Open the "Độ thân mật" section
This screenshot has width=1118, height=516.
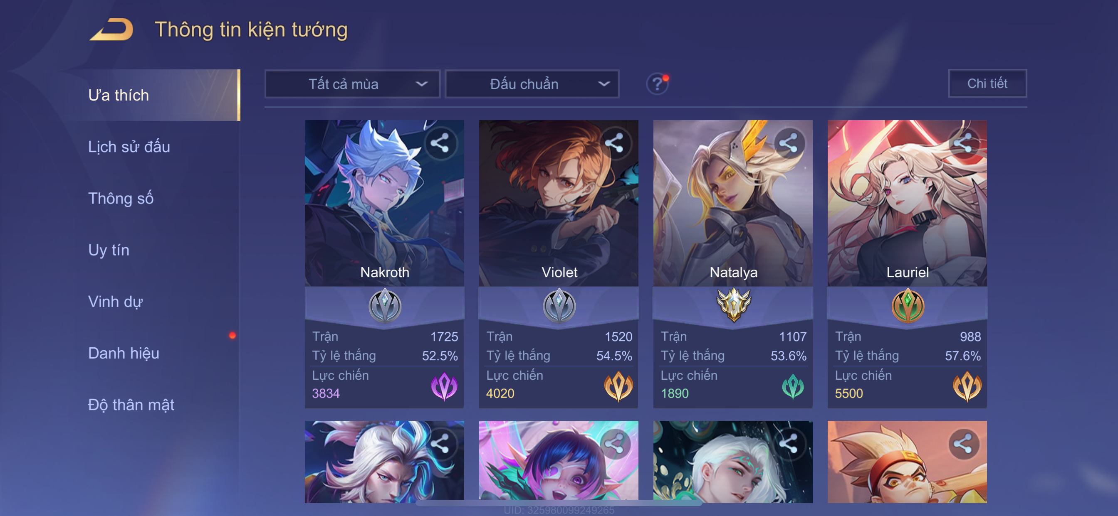pos(131,405)
